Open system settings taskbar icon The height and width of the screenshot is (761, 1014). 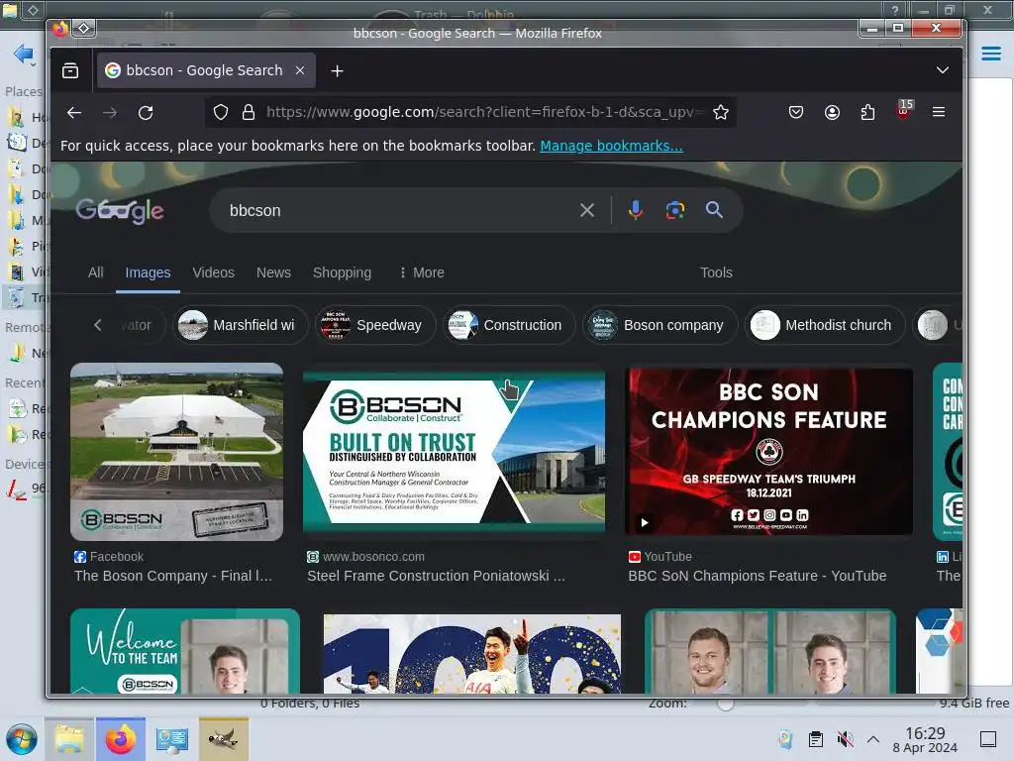[172, 739]
